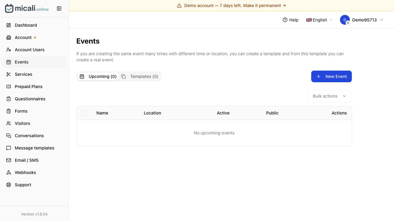Switch to the Upcoming (0) tab
394x221 pixels.
click(x=98, y=76)
